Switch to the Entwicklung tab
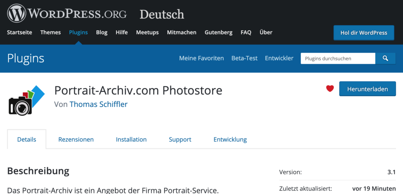The image size is (403, 194). tap(230, 139)
